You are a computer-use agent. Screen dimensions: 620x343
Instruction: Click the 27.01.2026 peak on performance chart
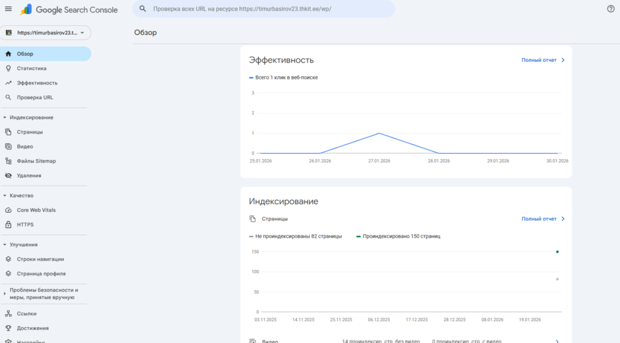coord(379,133)
